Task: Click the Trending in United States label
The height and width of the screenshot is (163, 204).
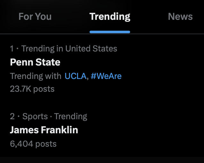Action: [69, 49]
